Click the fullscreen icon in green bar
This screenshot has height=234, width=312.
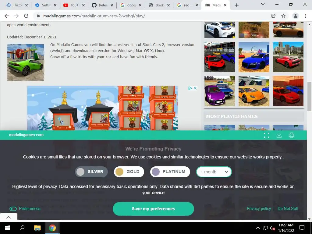click(x=266, y=135)
